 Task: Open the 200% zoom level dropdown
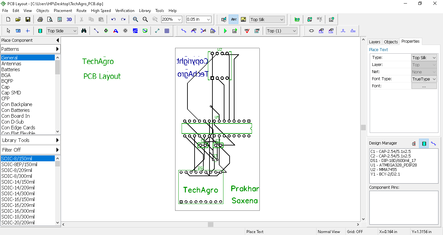tap(179, 19)
